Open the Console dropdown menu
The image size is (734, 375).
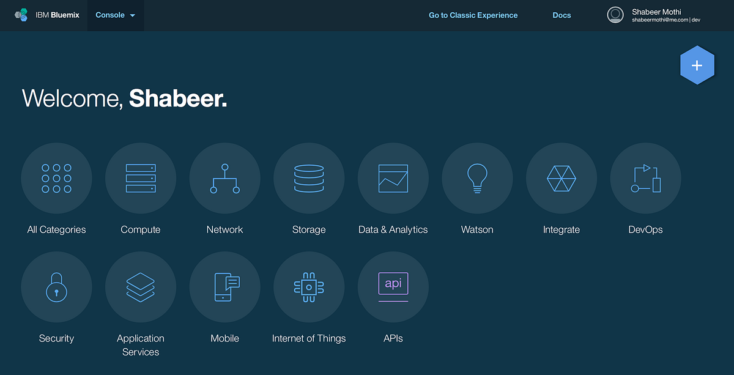(x=116, y=15)
